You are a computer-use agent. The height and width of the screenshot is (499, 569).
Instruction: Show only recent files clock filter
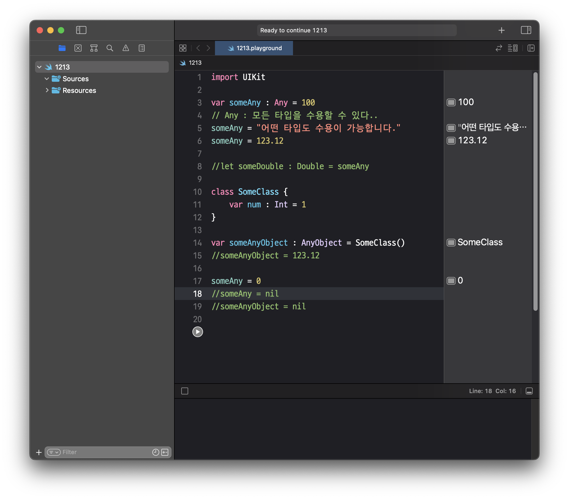[x=156, y=452]
